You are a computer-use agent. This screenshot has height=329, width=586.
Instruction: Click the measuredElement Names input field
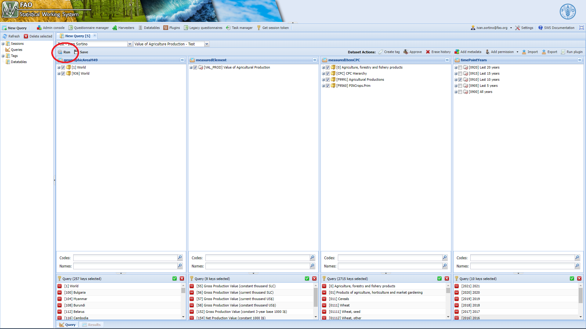258,266
